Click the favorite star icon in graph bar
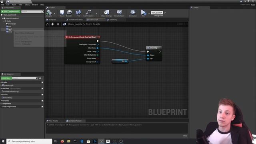Image resolution: width=256 pixels, height=144 pixels. pyautogui.click(x=48, y=24)
